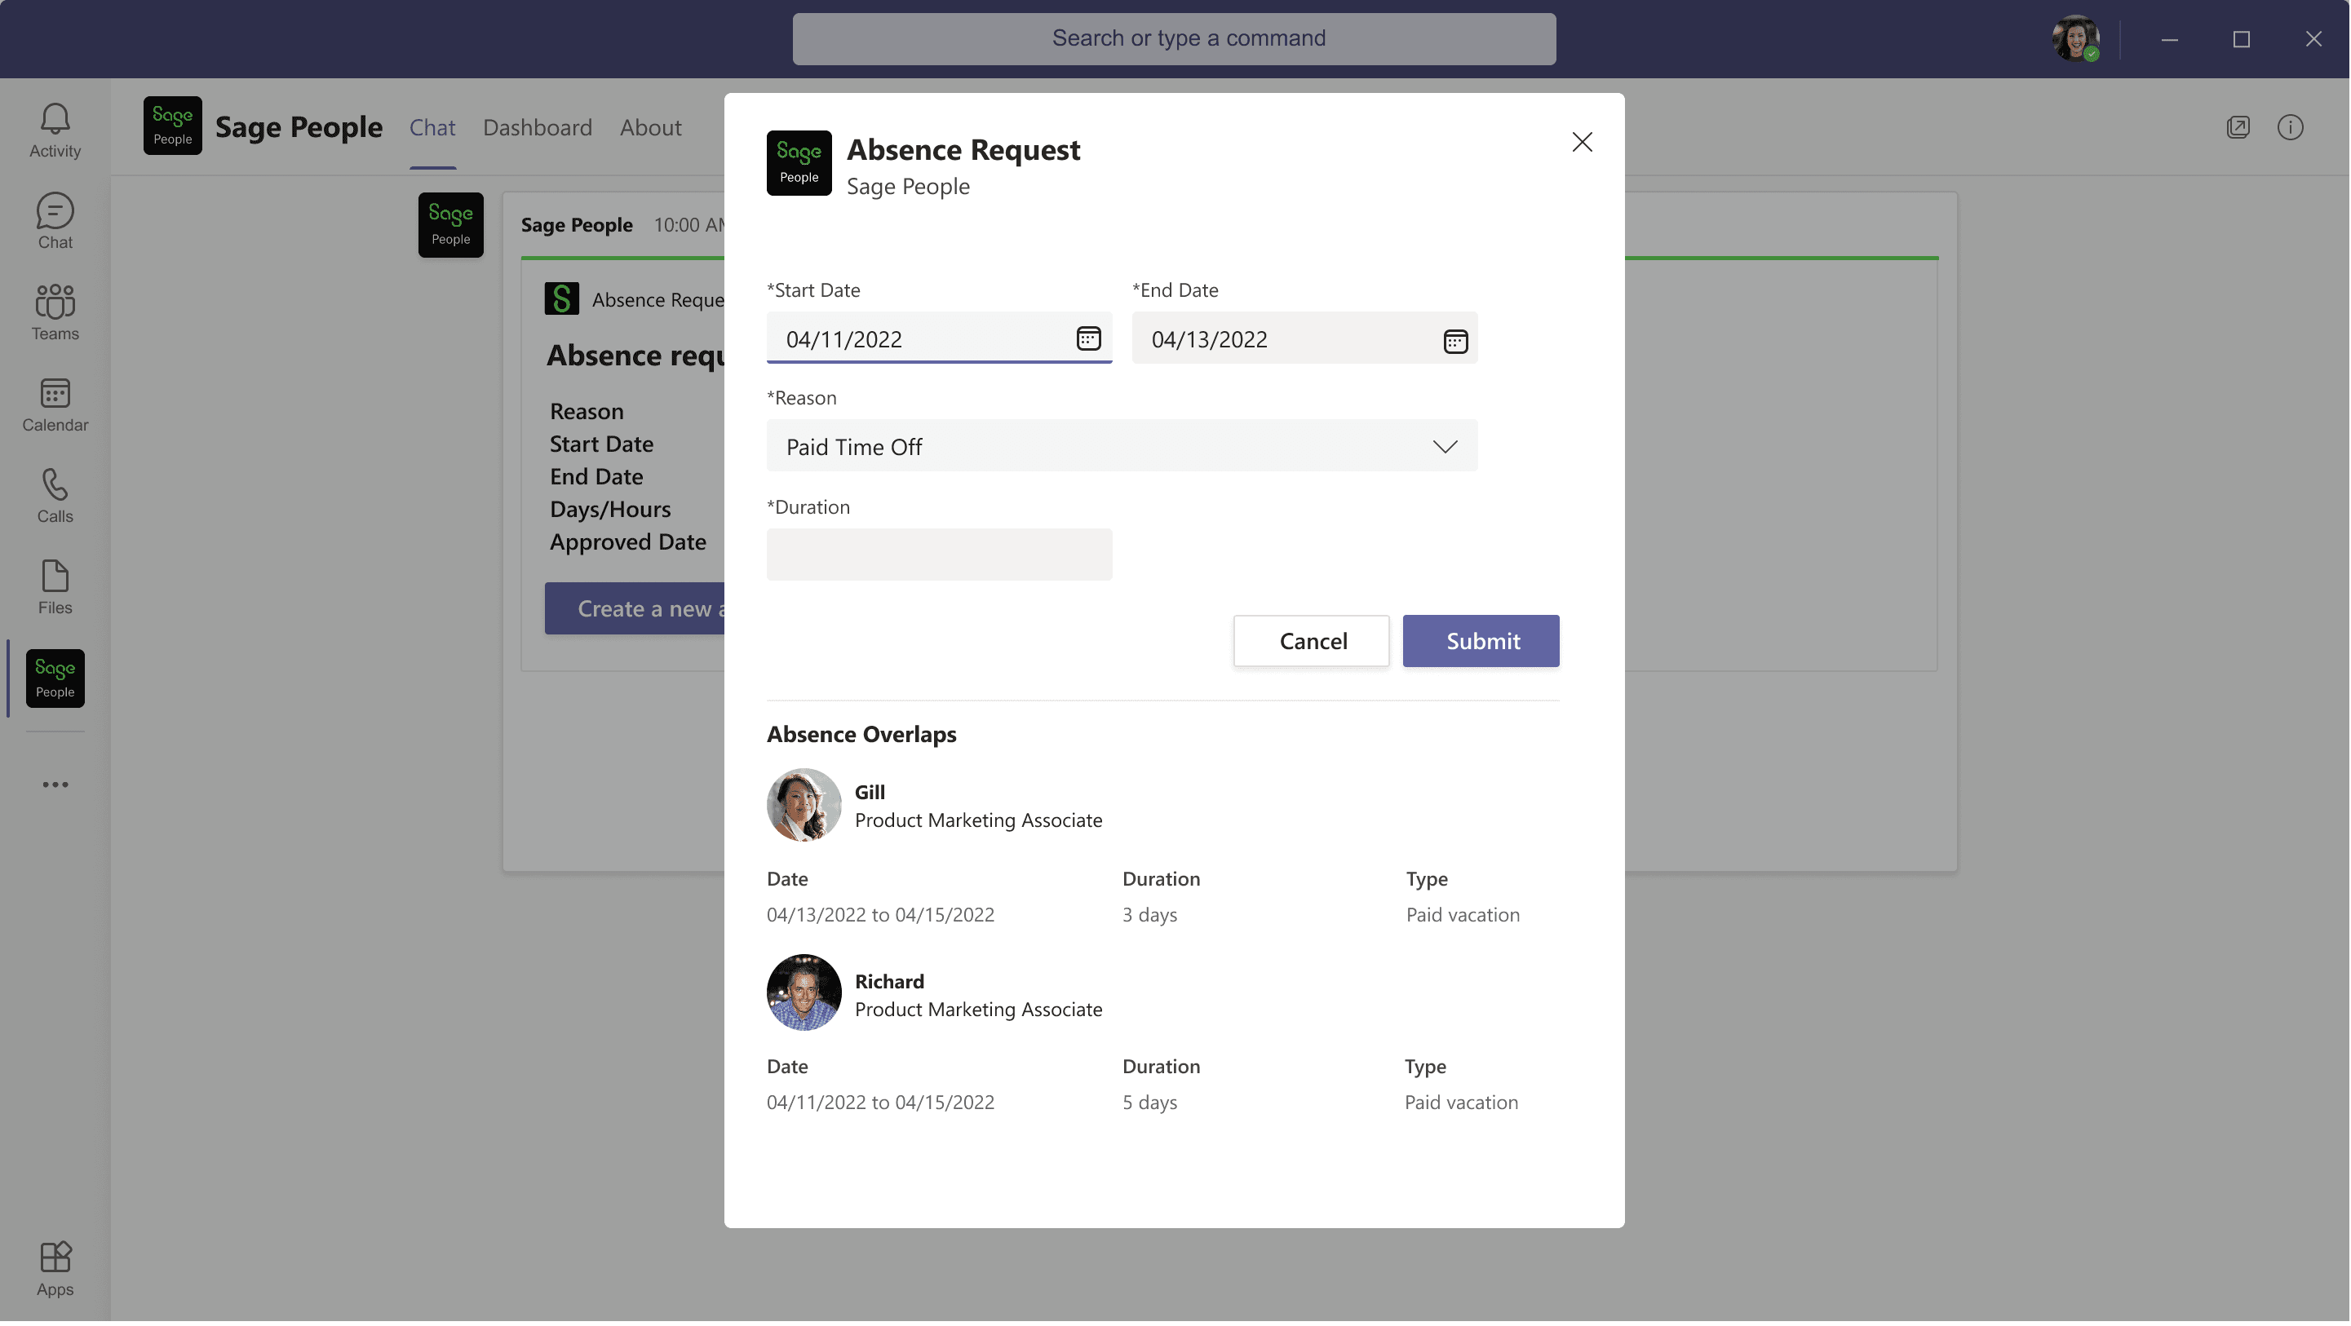Close the Absence Request dialog
Image resolution: width=2351 pixels, height=1326 pixels.
[x=1582, y=141]
